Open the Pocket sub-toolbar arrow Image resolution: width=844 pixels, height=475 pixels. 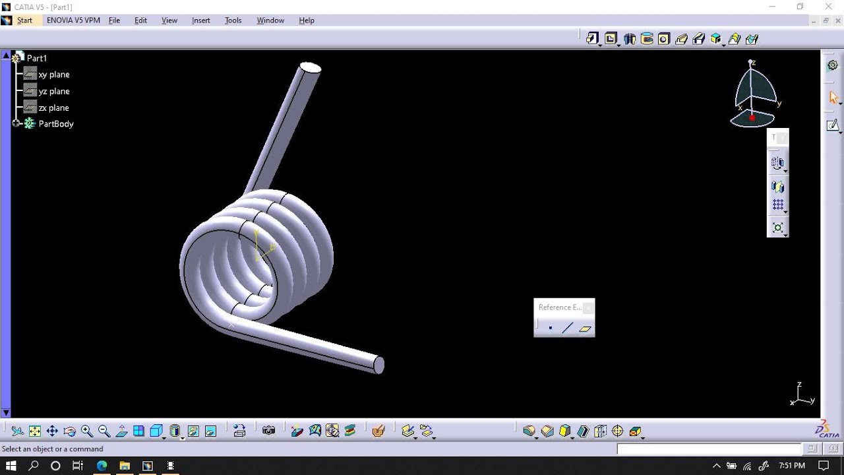pyautogui.click(x=618, y=46)
